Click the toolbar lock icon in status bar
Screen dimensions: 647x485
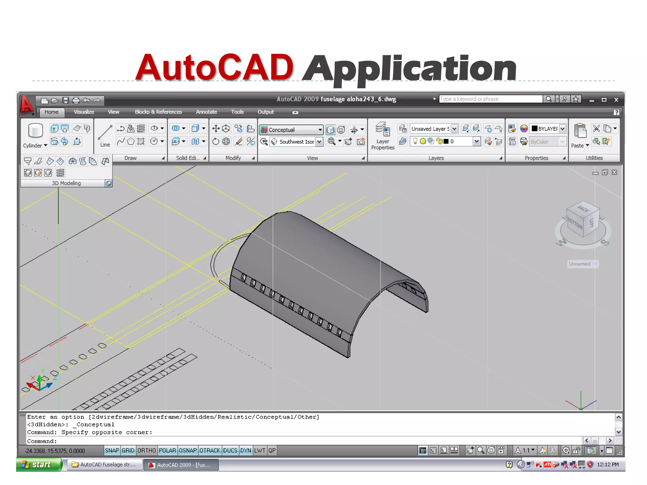[576, 450]
